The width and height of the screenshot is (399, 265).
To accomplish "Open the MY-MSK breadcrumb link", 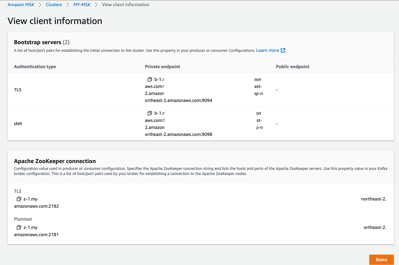I will pyautogui.click(x=82, y=5).
